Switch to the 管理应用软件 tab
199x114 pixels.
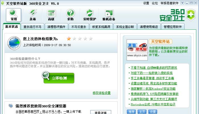tap(173, 27)
